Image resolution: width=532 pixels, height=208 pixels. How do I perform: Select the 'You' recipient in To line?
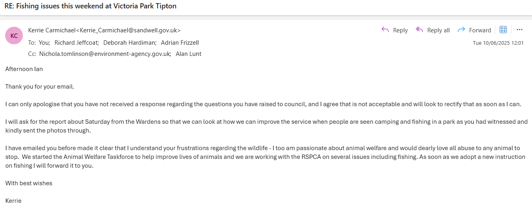[x=44, y=43]
